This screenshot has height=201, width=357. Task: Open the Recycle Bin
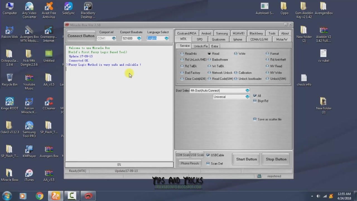pyautogui.click(x=9, y=80)
